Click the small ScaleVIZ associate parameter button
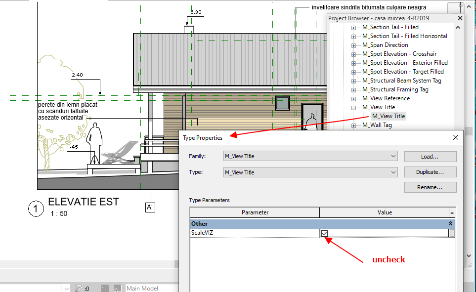Image resolution: width=476 pixels, height=292 pixels. coord(452,233)
